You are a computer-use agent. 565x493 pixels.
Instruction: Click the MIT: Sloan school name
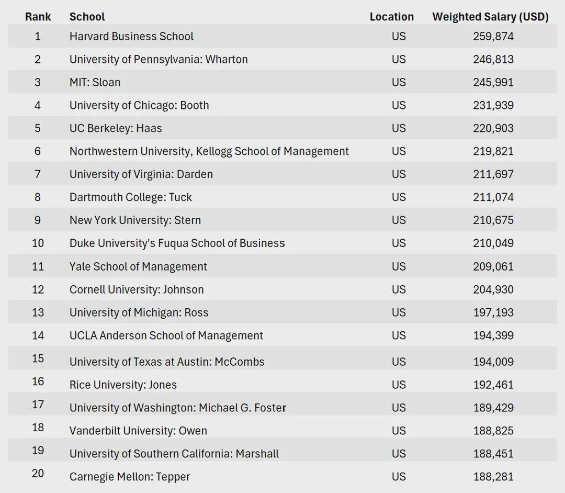coord(95,83)
